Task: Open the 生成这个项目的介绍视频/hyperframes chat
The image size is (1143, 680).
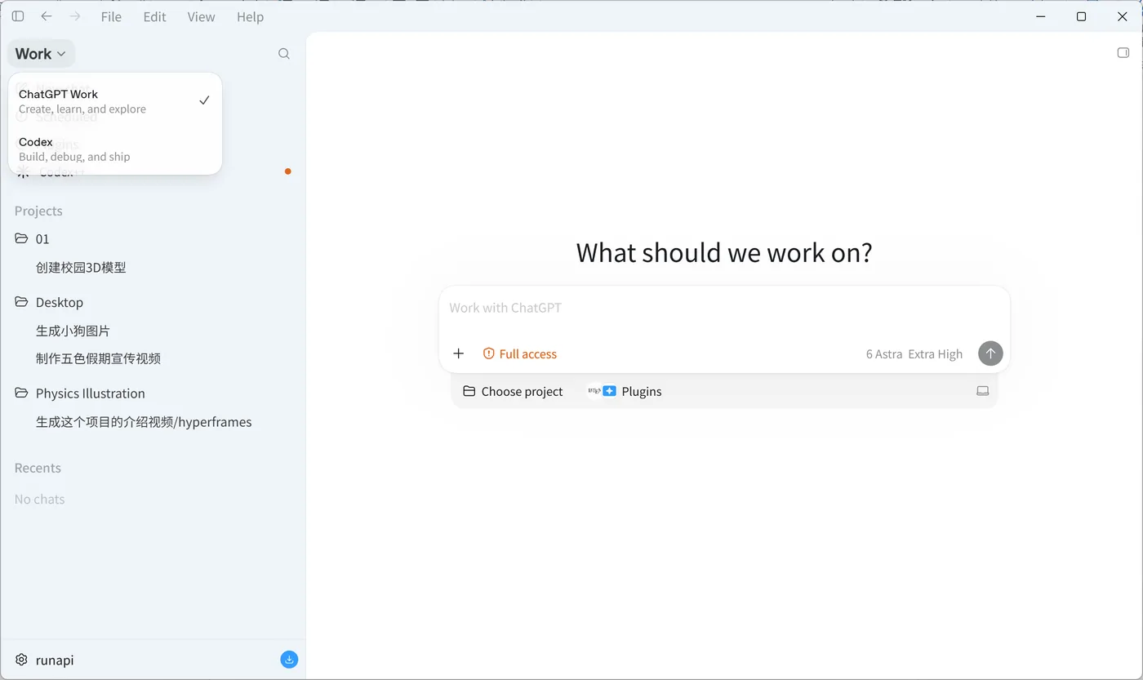Action: click(144, 422)
